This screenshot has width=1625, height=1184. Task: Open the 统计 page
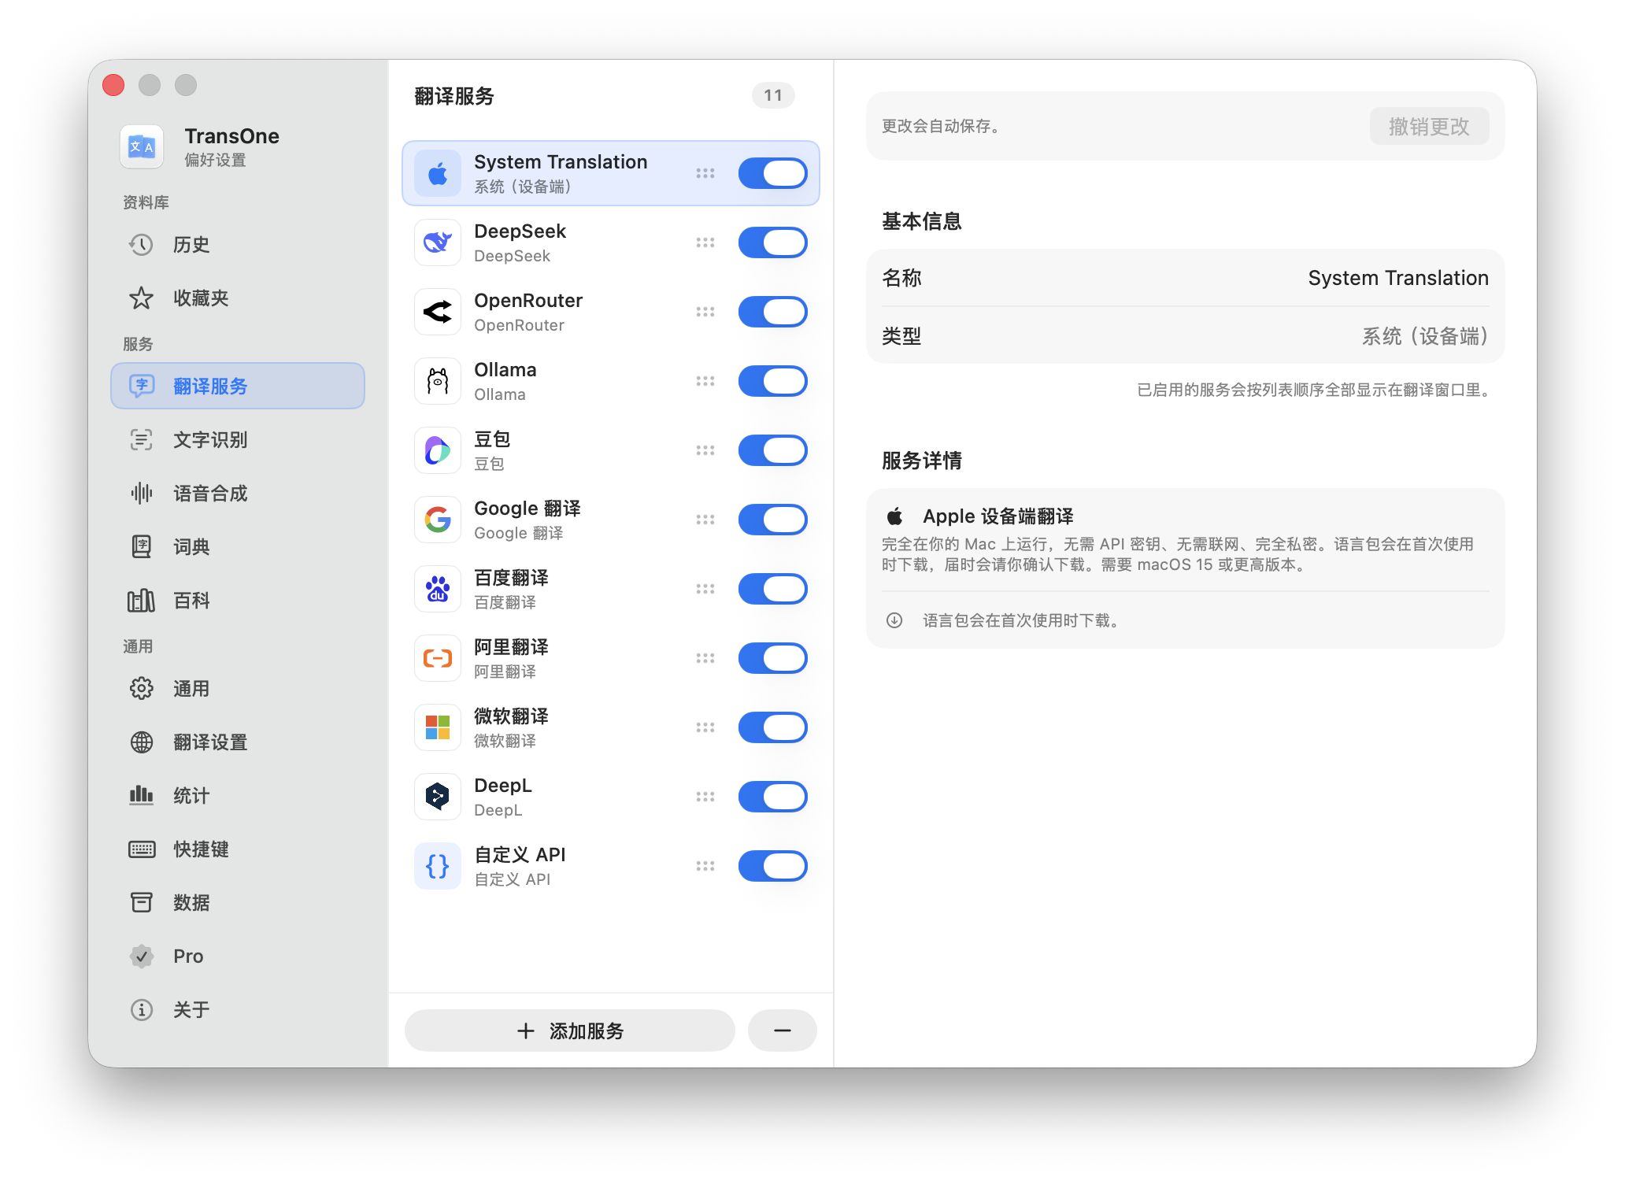click(x=238, y=795)
